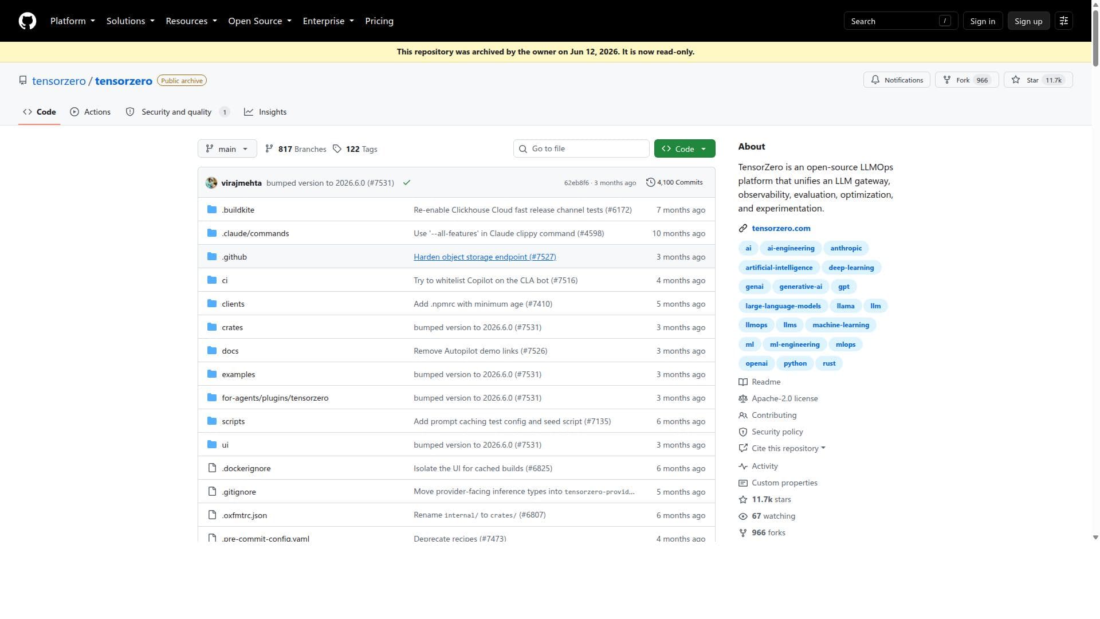The width and height of the screenshot is (1100, 619).
Task: Open the for-agents/plugins/tensorzero folder
Action: point(275,398)
